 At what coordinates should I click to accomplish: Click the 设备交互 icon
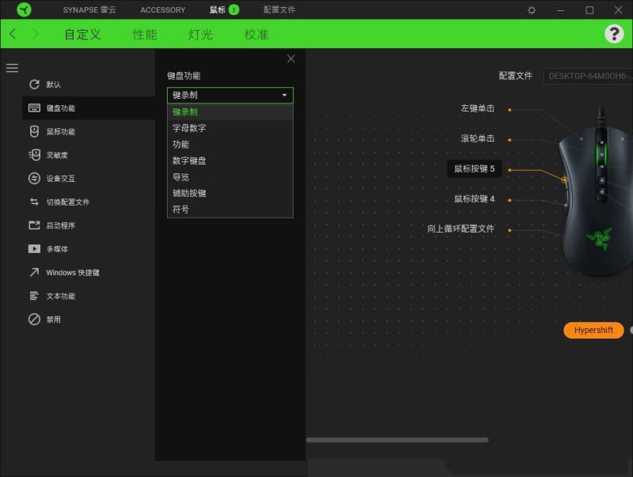pyautogui.click(x=34, y=178)
